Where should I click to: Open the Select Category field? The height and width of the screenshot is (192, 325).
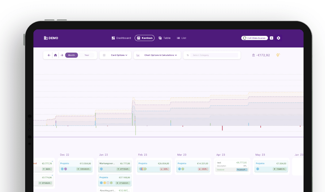click(214, 55)
